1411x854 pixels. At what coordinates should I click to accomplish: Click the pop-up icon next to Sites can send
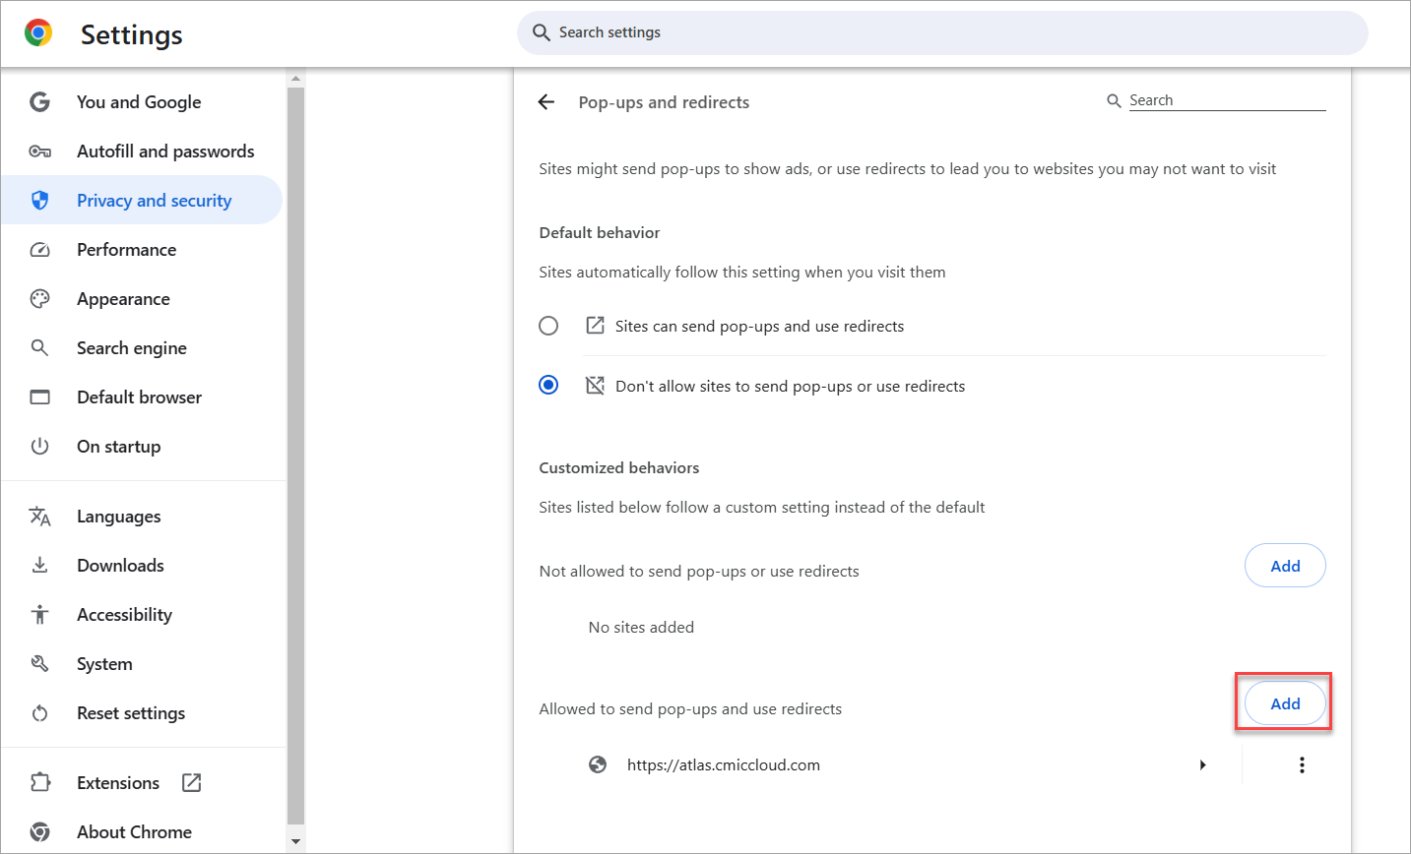(x=595, y=326)
